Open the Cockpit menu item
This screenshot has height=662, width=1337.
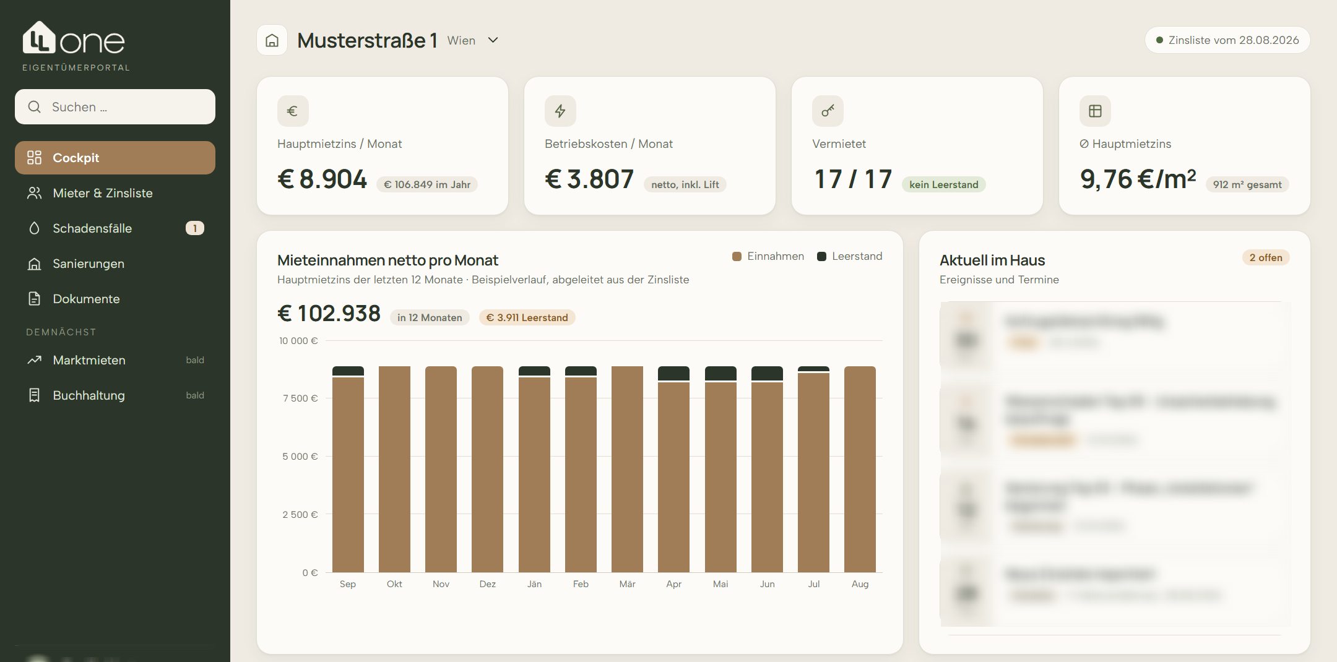coord(115,158)
